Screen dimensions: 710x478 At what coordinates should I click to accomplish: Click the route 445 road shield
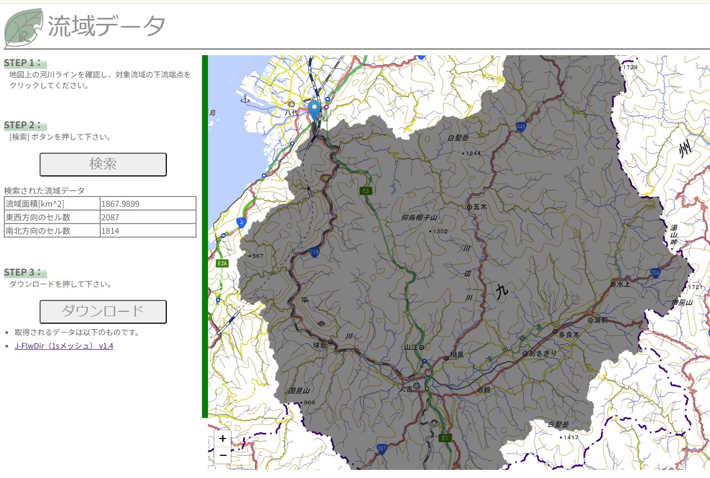coord(521,126)
